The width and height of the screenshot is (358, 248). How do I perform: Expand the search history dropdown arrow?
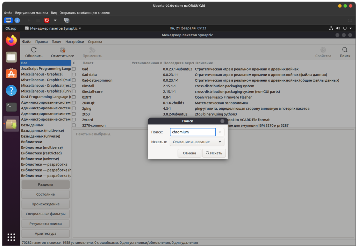click(x=220, y=132)
